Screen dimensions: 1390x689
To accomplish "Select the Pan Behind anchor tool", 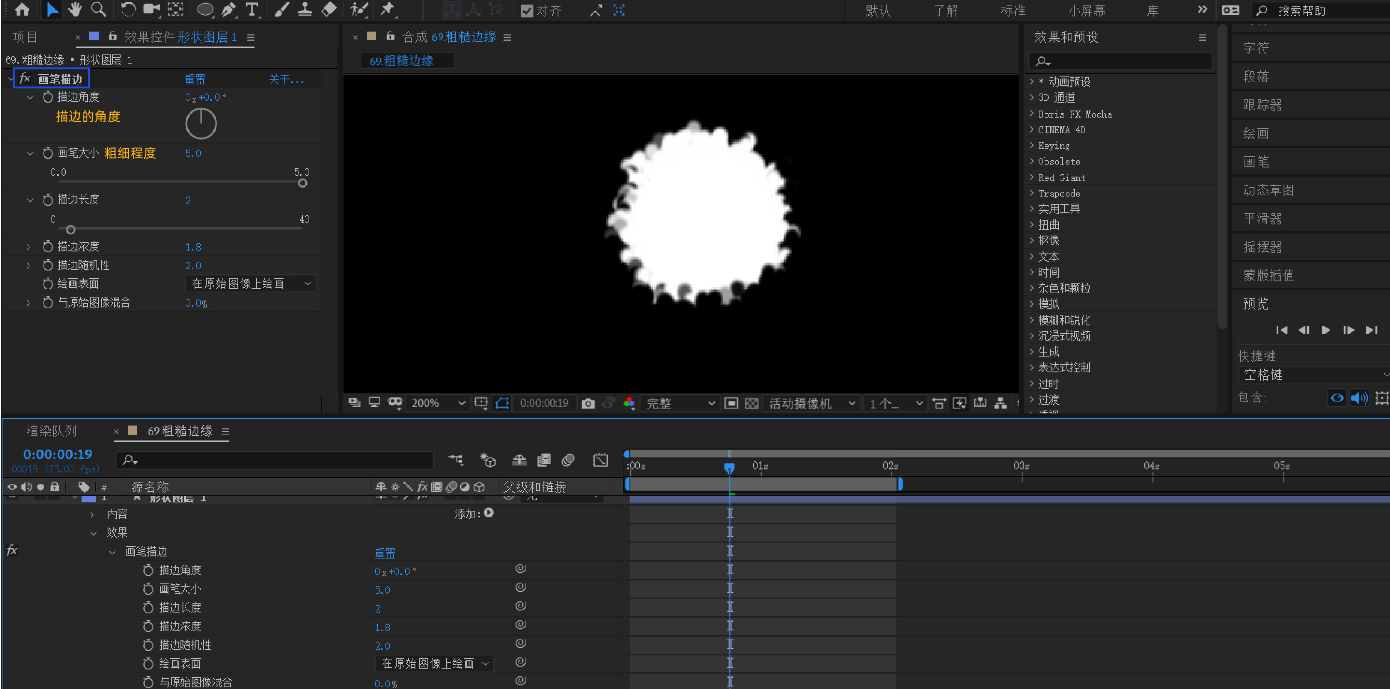I will (x=175, y=9).
